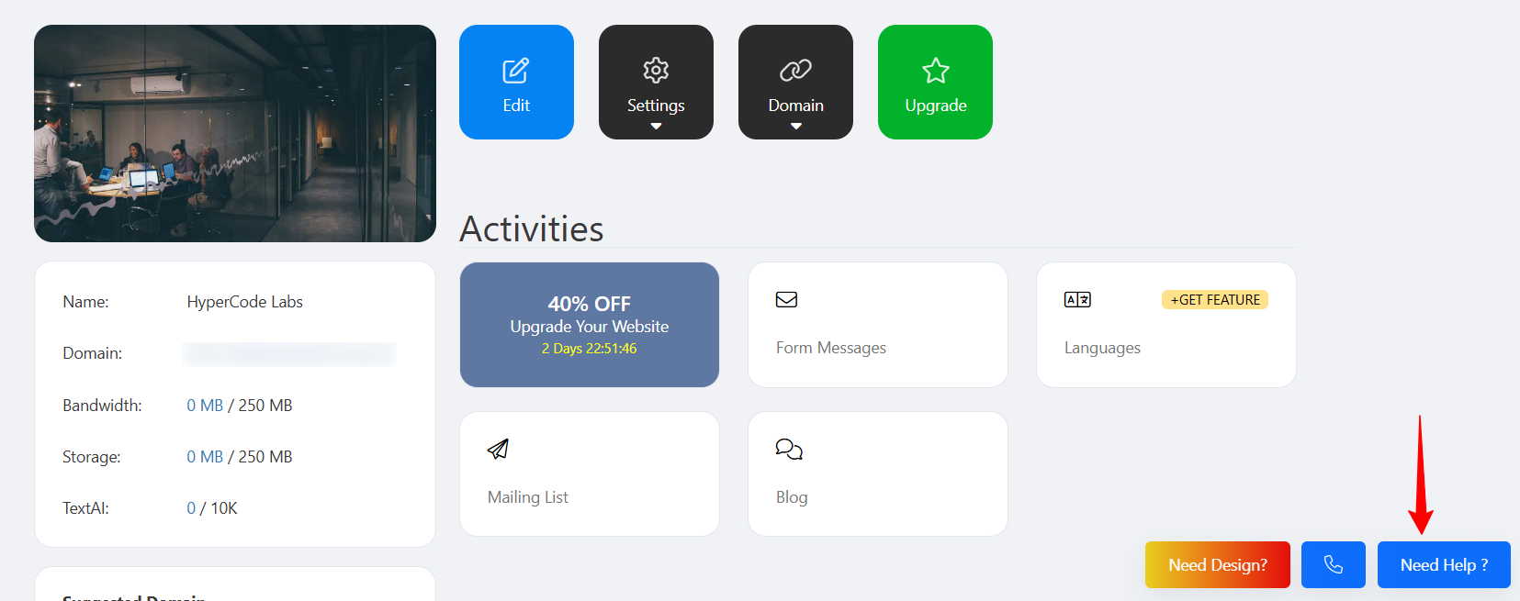Click the green Upgrade button
Screen dimensions: 1520x601
(x=935, y=83)
